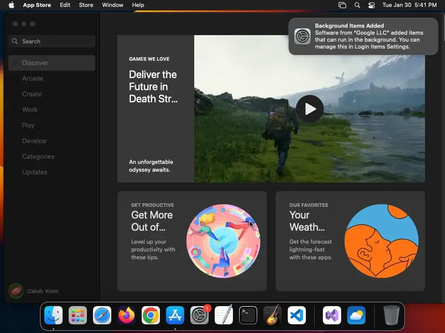Click the orange weather illustration
Screen dimensions: 445x333
(x=382, y=241)
